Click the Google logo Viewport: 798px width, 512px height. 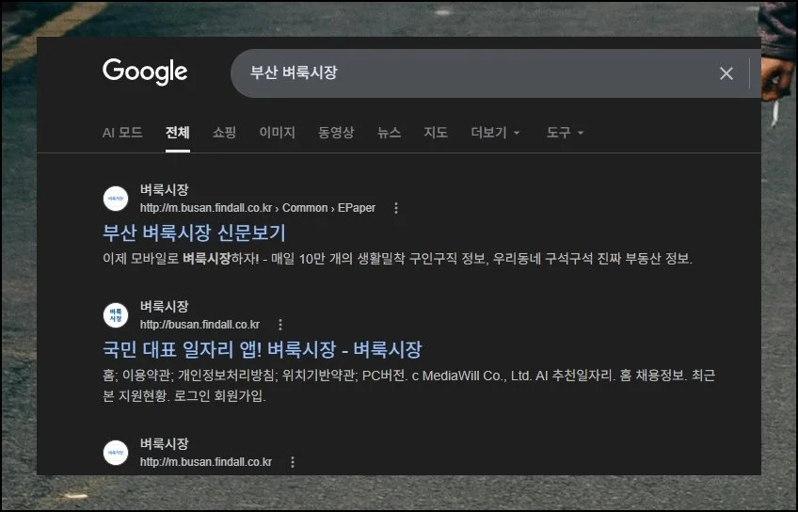click(x=145, y=72)
